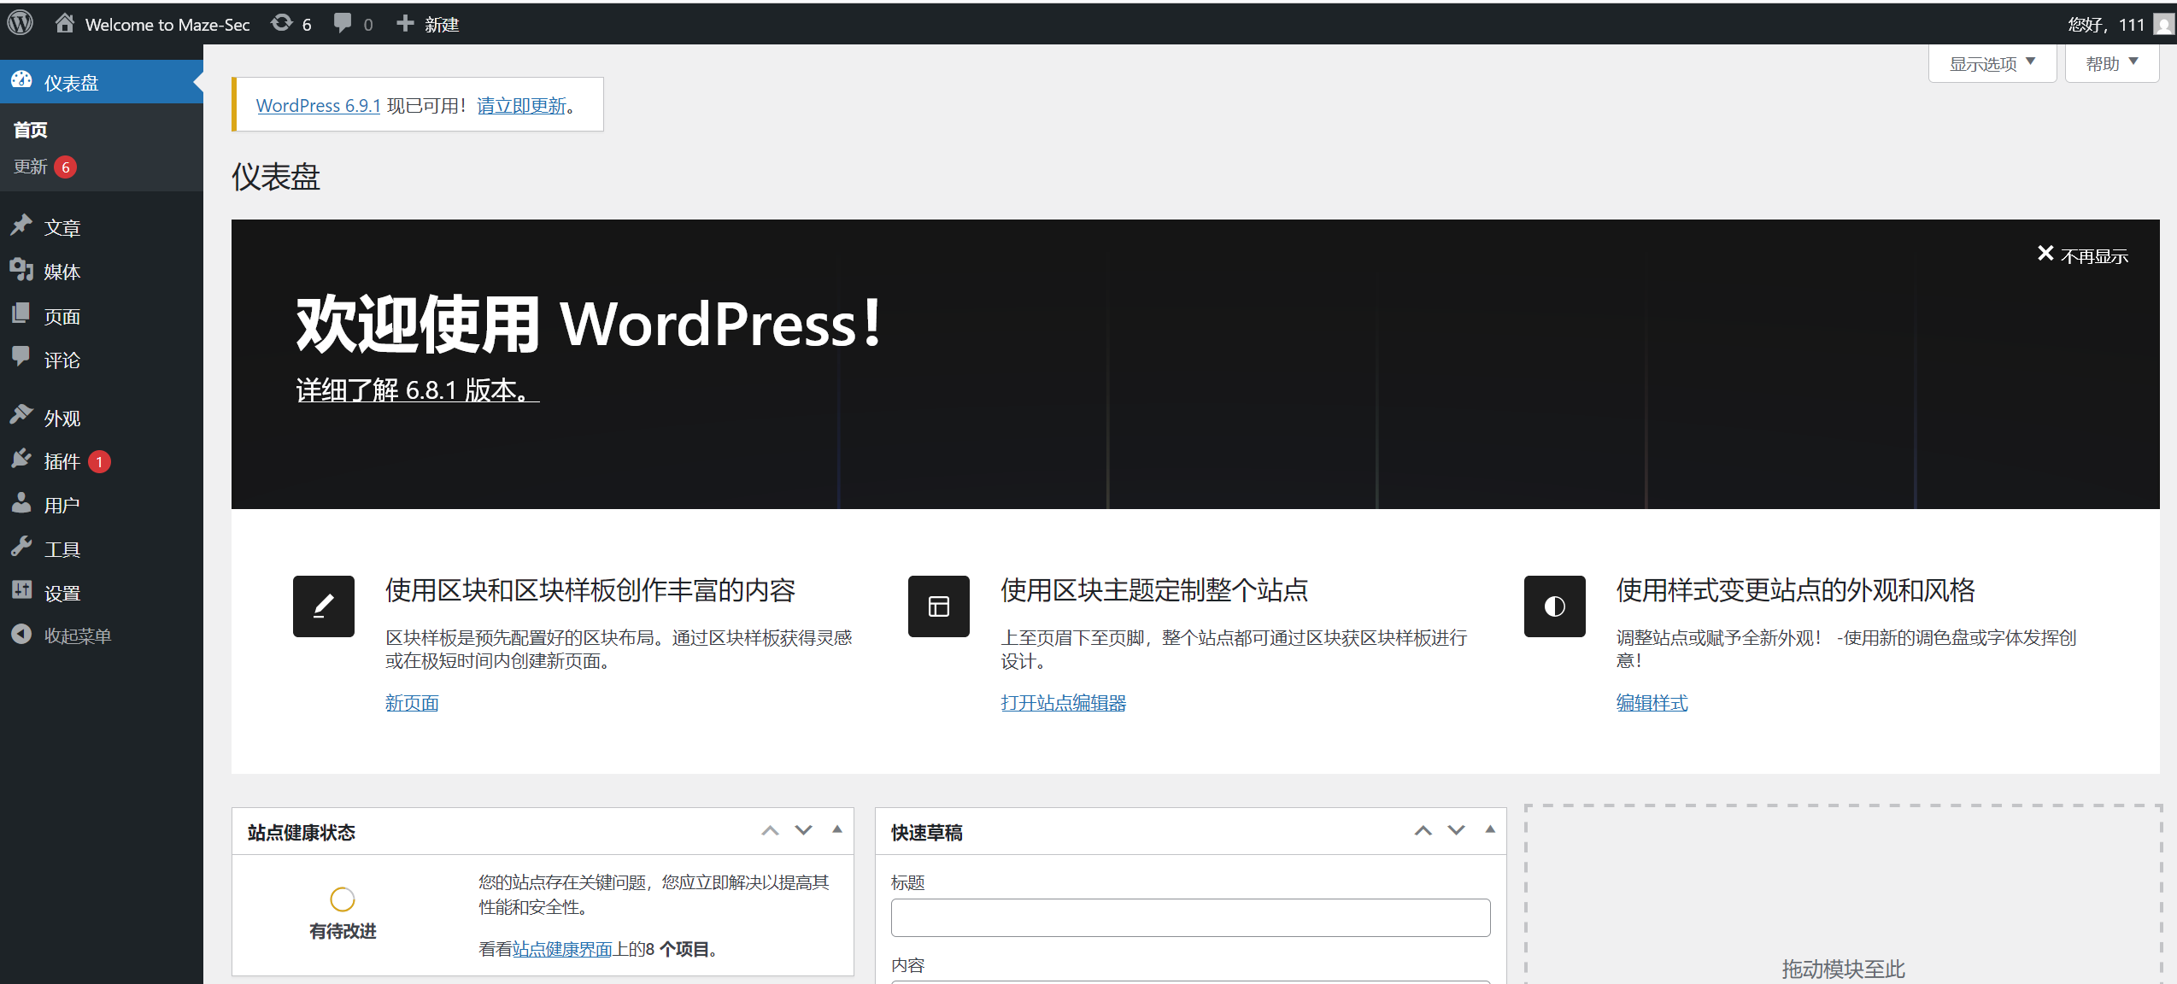Open 更新 submenu item
Screen dimensions: 2177x984
pyautogui.click(x=31, y=167)
